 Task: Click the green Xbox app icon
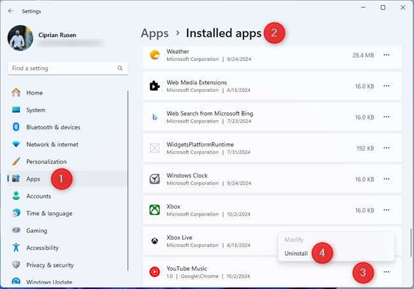point(155,210)
